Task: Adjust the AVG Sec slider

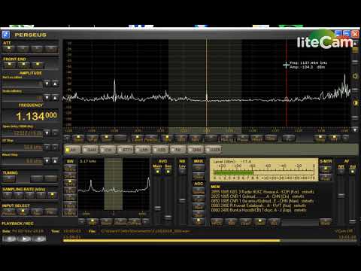Action: coord(168,217)
